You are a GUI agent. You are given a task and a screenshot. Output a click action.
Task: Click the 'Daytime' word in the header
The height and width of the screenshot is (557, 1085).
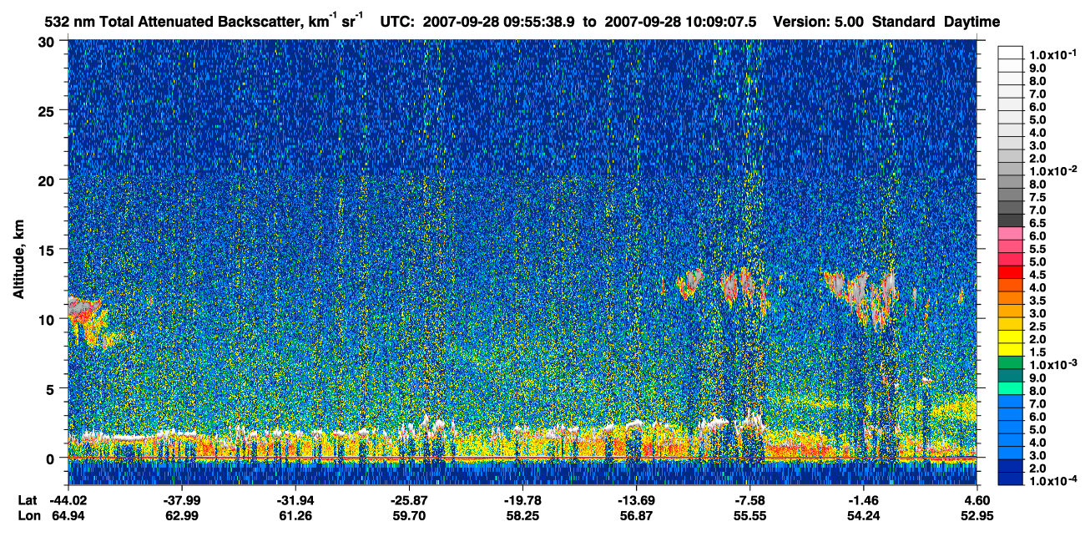tap(972, 23)
